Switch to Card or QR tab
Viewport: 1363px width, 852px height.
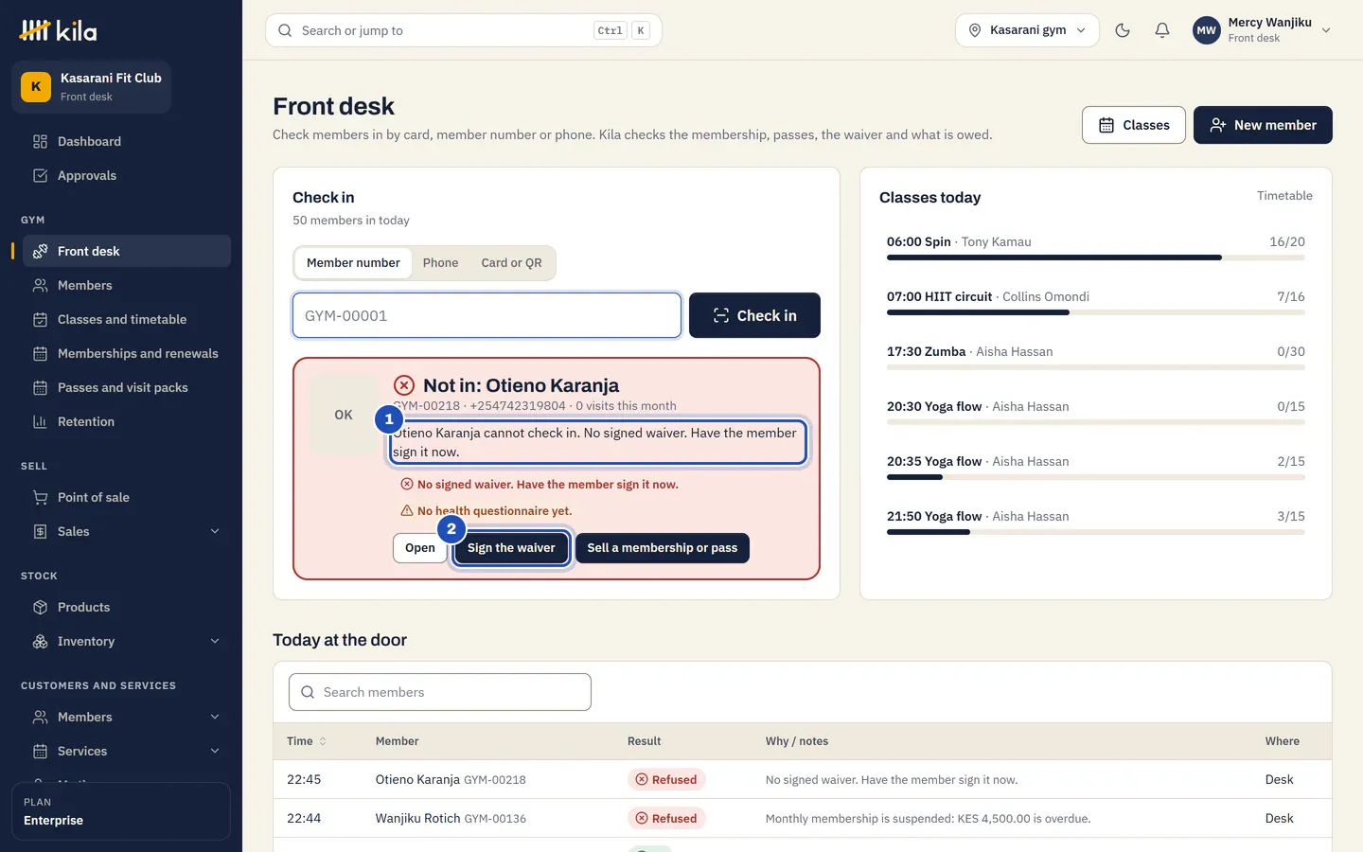click(511, 263)
